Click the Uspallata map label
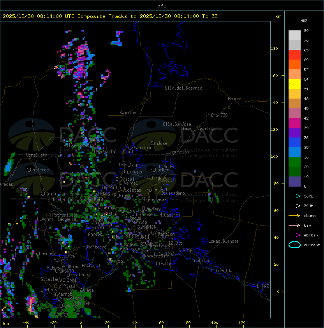Viewport: 324px width, 328px height. tap(37, 155)
